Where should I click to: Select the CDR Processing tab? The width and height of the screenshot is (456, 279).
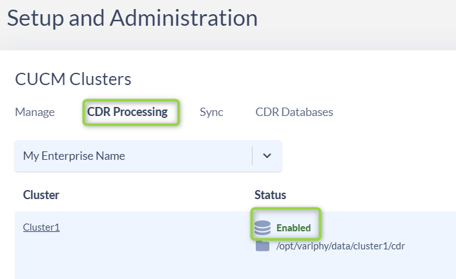[x=127, y=112]
